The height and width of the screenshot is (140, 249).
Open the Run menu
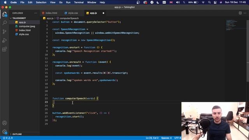click(x=68, y=2)
